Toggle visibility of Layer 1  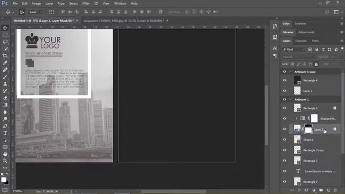[285, 91]
